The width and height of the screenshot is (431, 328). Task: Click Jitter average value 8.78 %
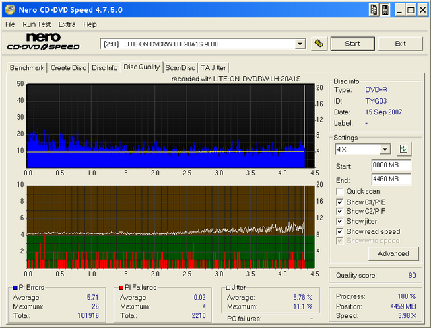(302, 297)
